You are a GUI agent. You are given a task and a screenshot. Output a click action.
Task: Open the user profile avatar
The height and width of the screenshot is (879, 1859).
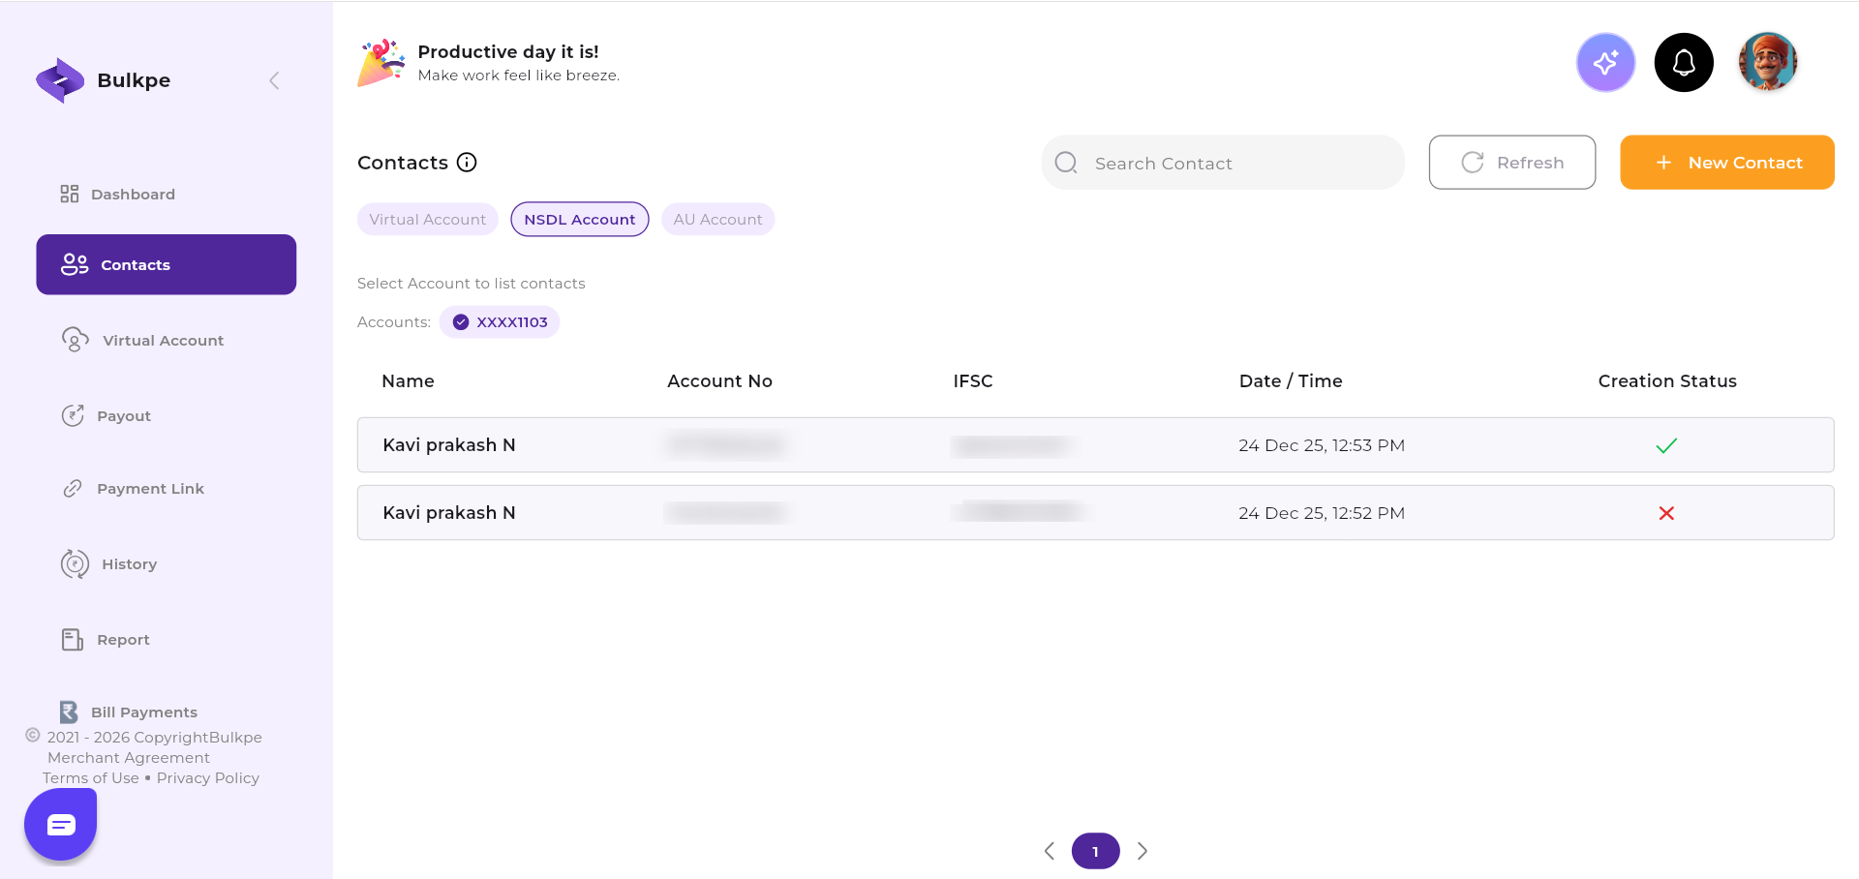click(x=1767, y=63)
